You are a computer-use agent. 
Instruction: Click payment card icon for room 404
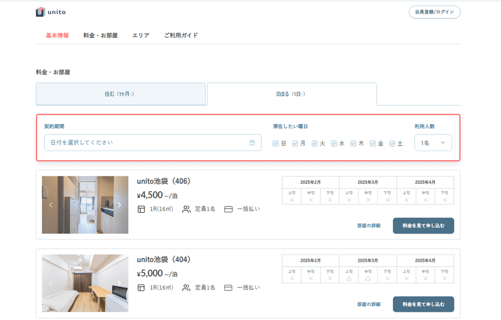(x=228, y=288)
